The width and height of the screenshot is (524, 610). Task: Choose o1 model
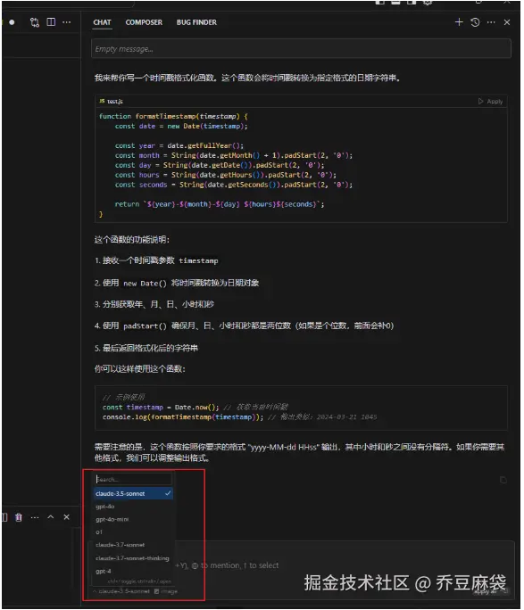[x=99, y=532]
